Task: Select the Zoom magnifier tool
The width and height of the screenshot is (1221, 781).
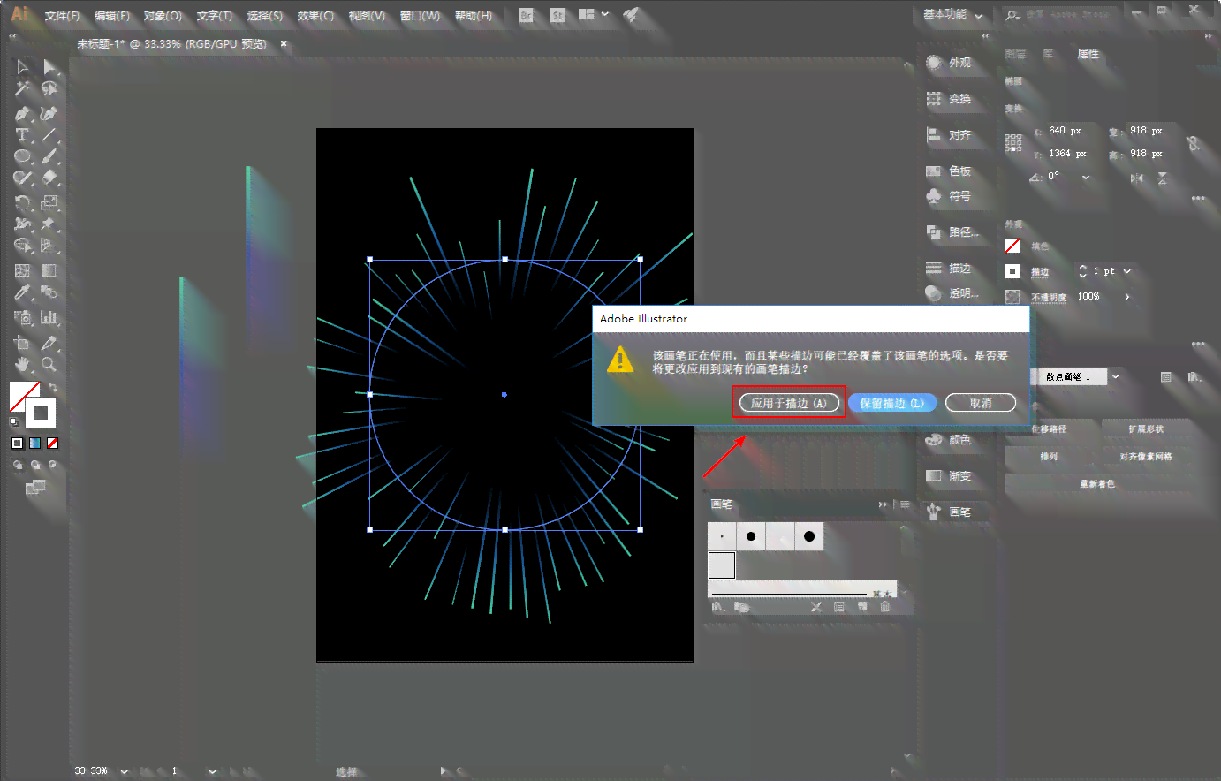Action: click(x=50, y=364)
